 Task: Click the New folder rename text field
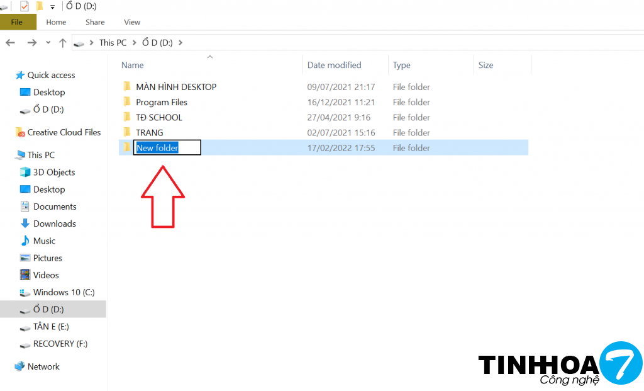click(x=167, y=148)
